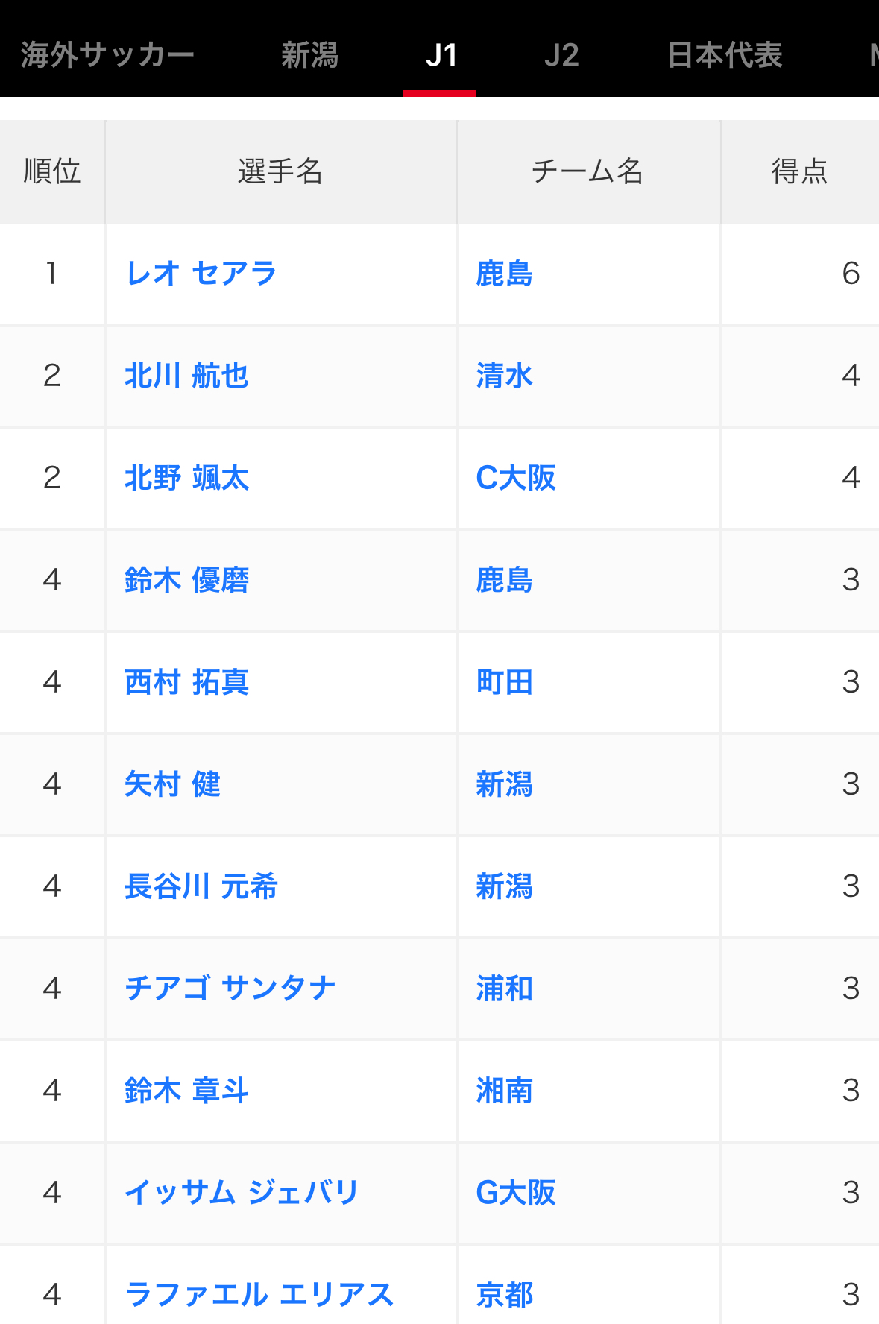The height and width of the screenshot is (1324, 879).
Task: Click the 得点 column header
Action: click(799, 171)
